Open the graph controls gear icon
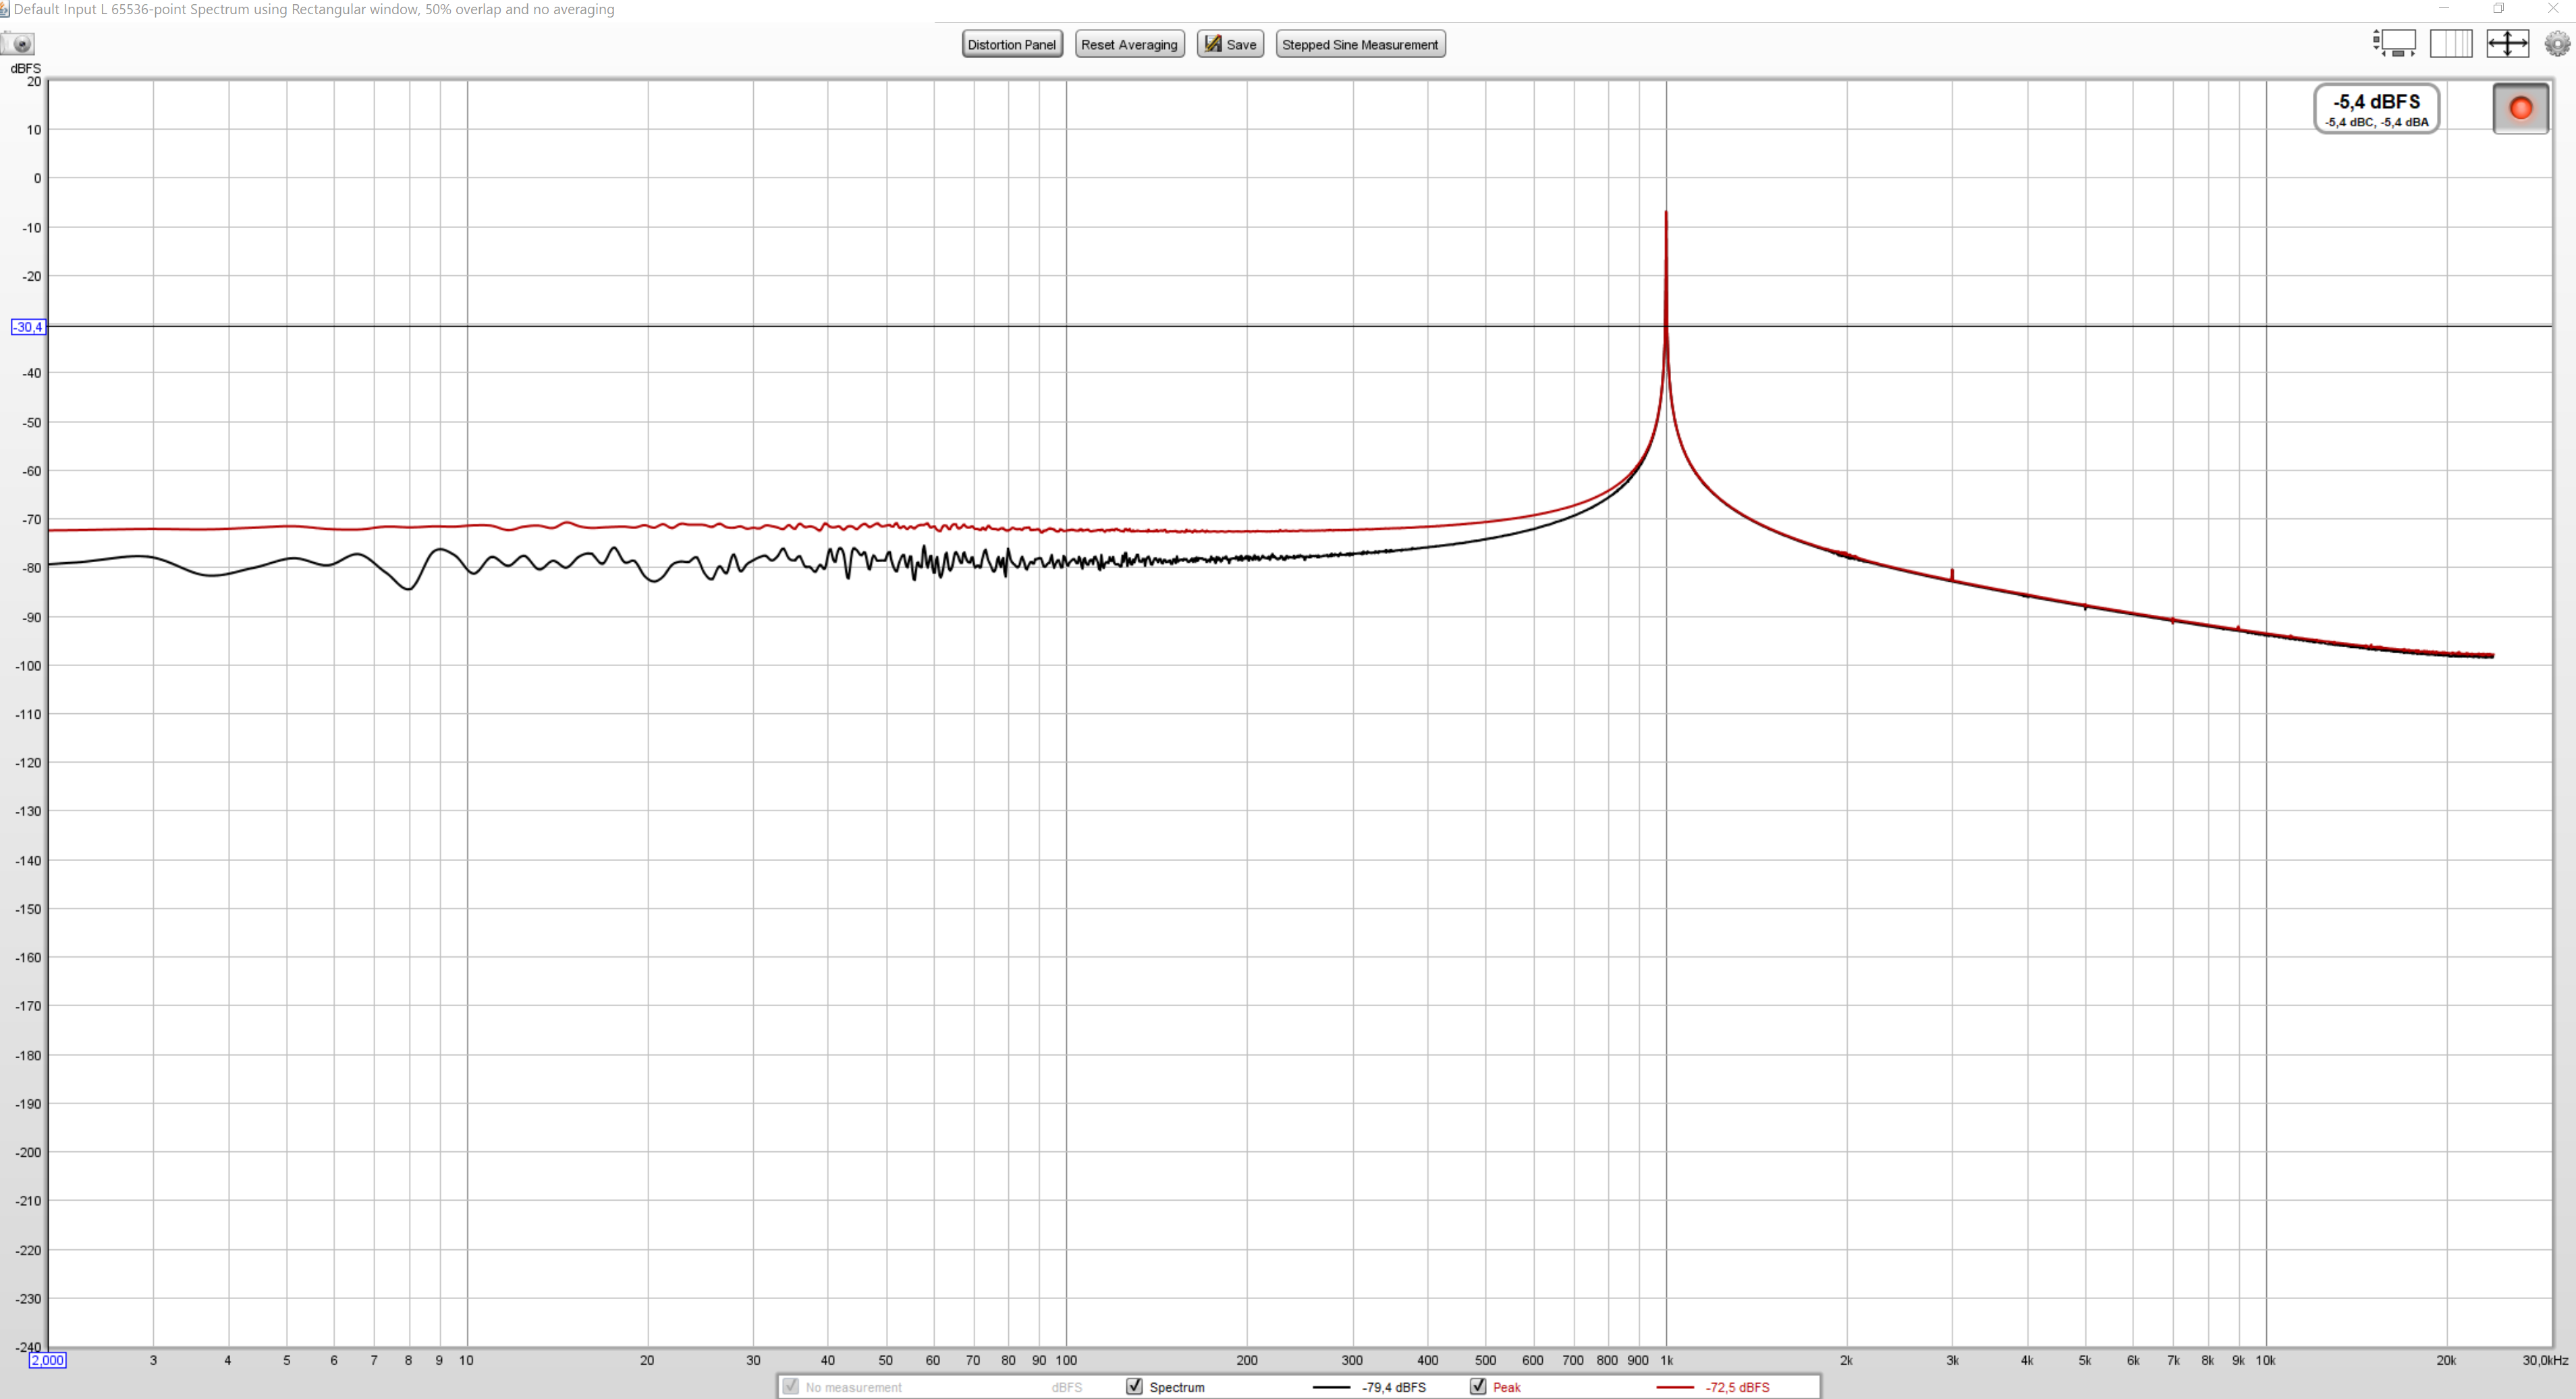Viewport: 2576px width, 1399px height. [x=2557, y=43]
